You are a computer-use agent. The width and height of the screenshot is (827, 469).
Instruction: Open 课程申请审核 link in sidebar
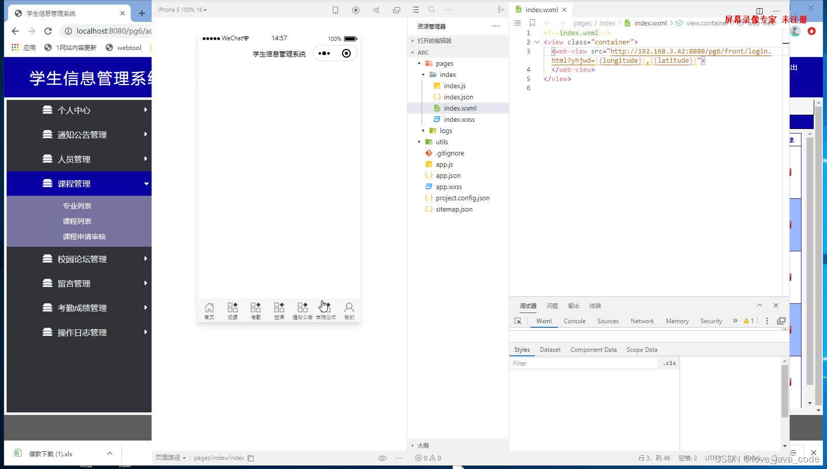coord(84,237)
